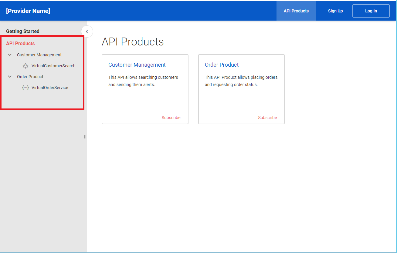
Task: Click the VirtualCustomerSearch API icon
Action: [25, 66]
